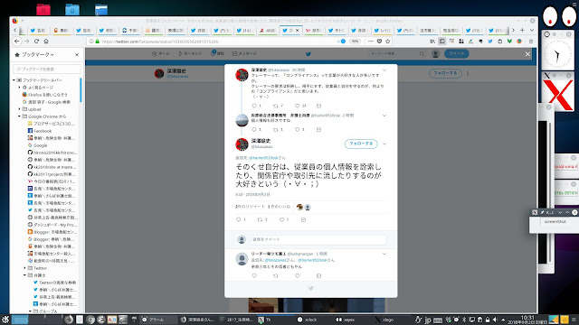Like the bottom reply from リーダー
Viewport: 579px width, 325px height.
coord(298,275)
